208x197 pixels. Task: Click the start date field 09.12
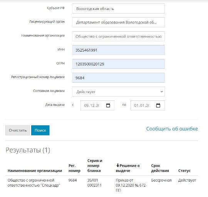tap(97, 105)
